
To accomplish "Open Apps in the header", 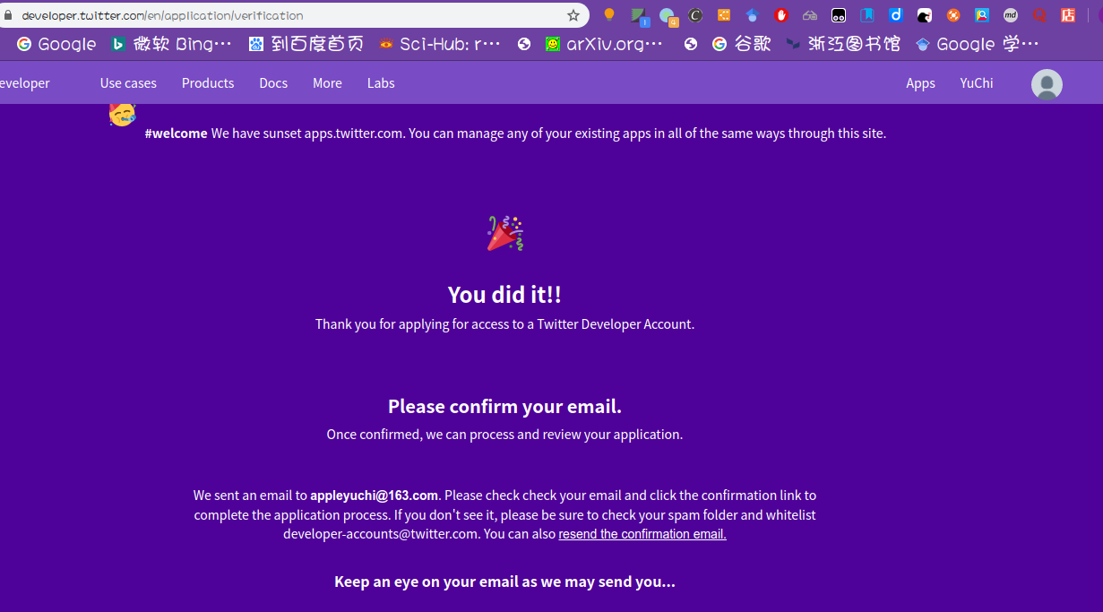I will click(920, 83).
